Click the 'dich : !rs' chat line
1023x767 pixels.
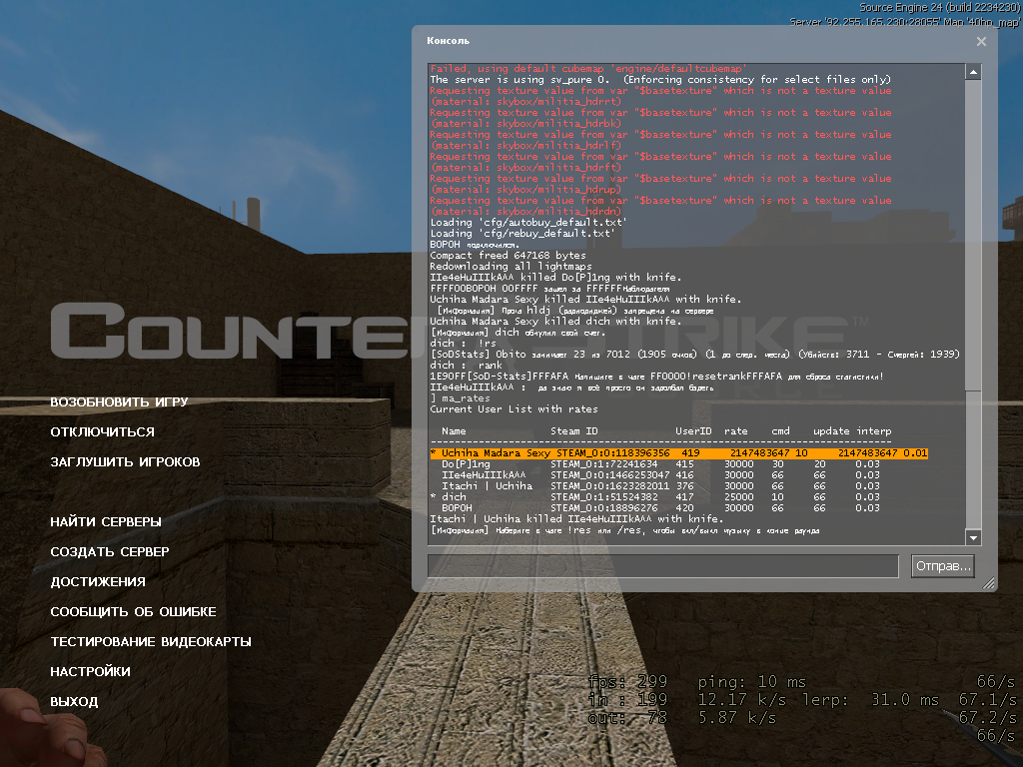pyautogui.click(x=464, y=344)
